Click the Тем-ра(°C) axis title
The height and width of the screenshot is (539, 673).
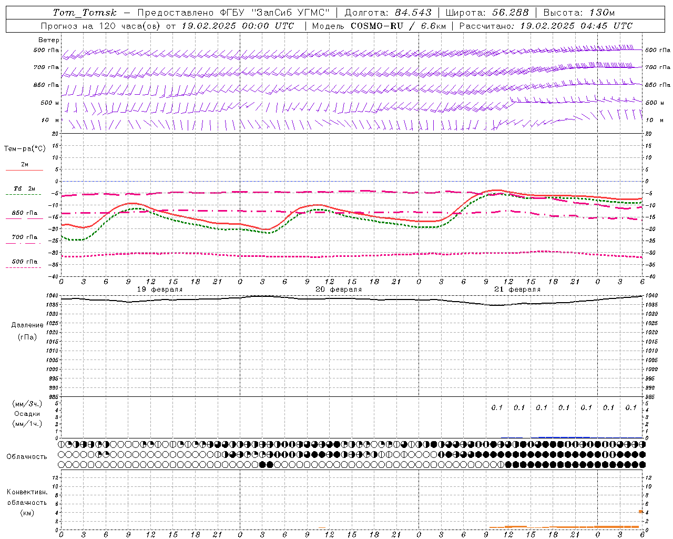(25, 149)
